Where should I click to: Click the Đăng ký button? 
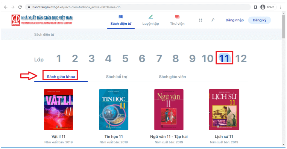[x=260, y=20]
